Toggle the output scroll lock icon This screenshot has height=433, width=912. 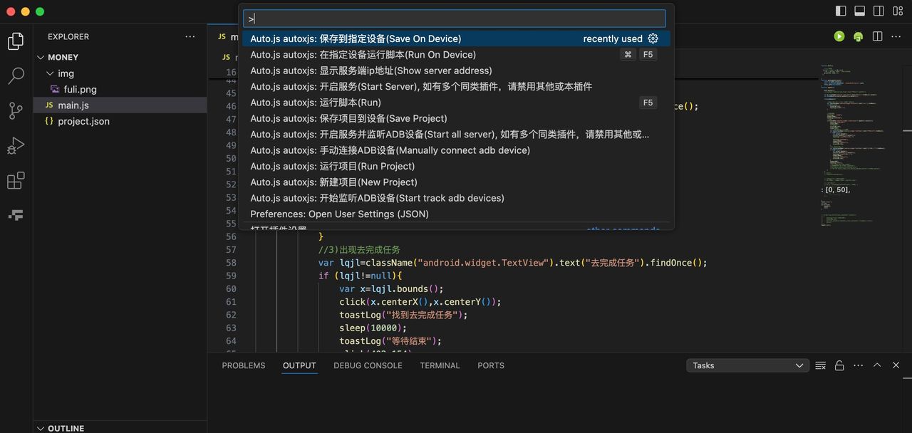click(839, 365)
